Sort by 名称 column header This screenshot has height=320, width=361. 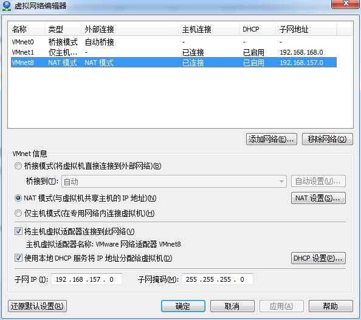[27, 29]
